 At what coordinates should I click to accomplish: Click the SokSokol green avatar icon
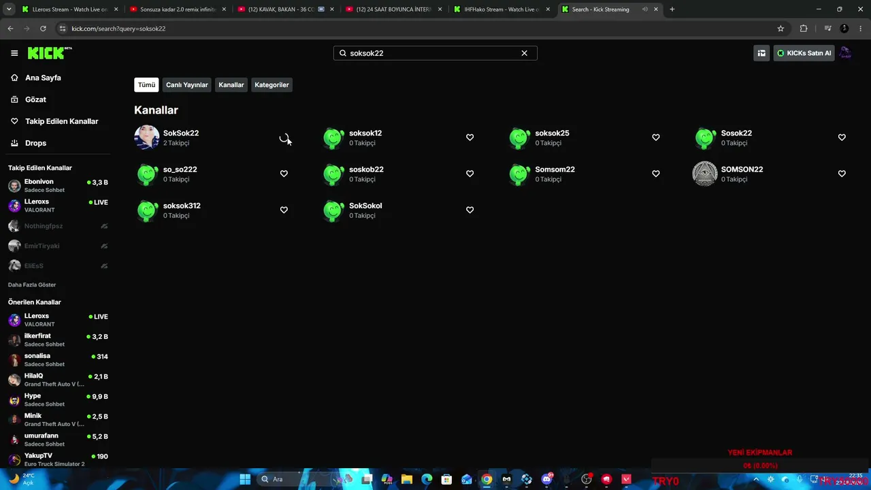333,210
